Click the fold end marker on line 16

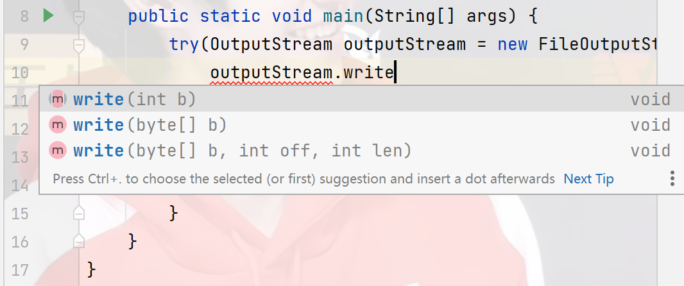78,241
